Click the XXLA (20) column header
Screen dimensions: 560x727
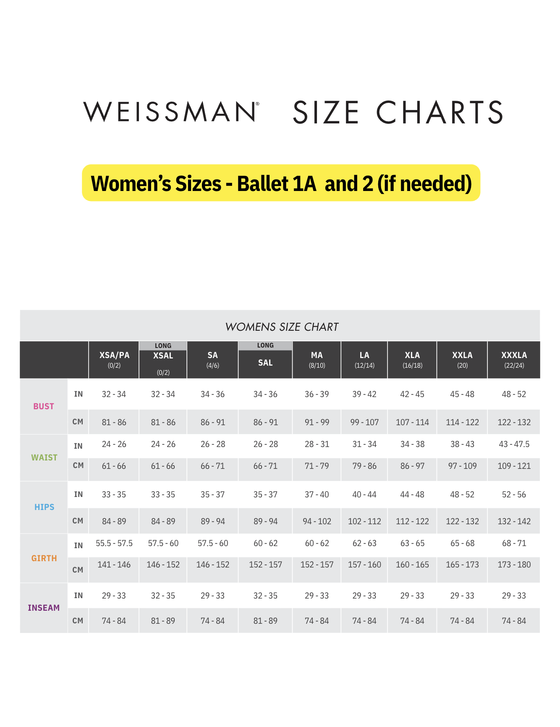click(462, 360)
